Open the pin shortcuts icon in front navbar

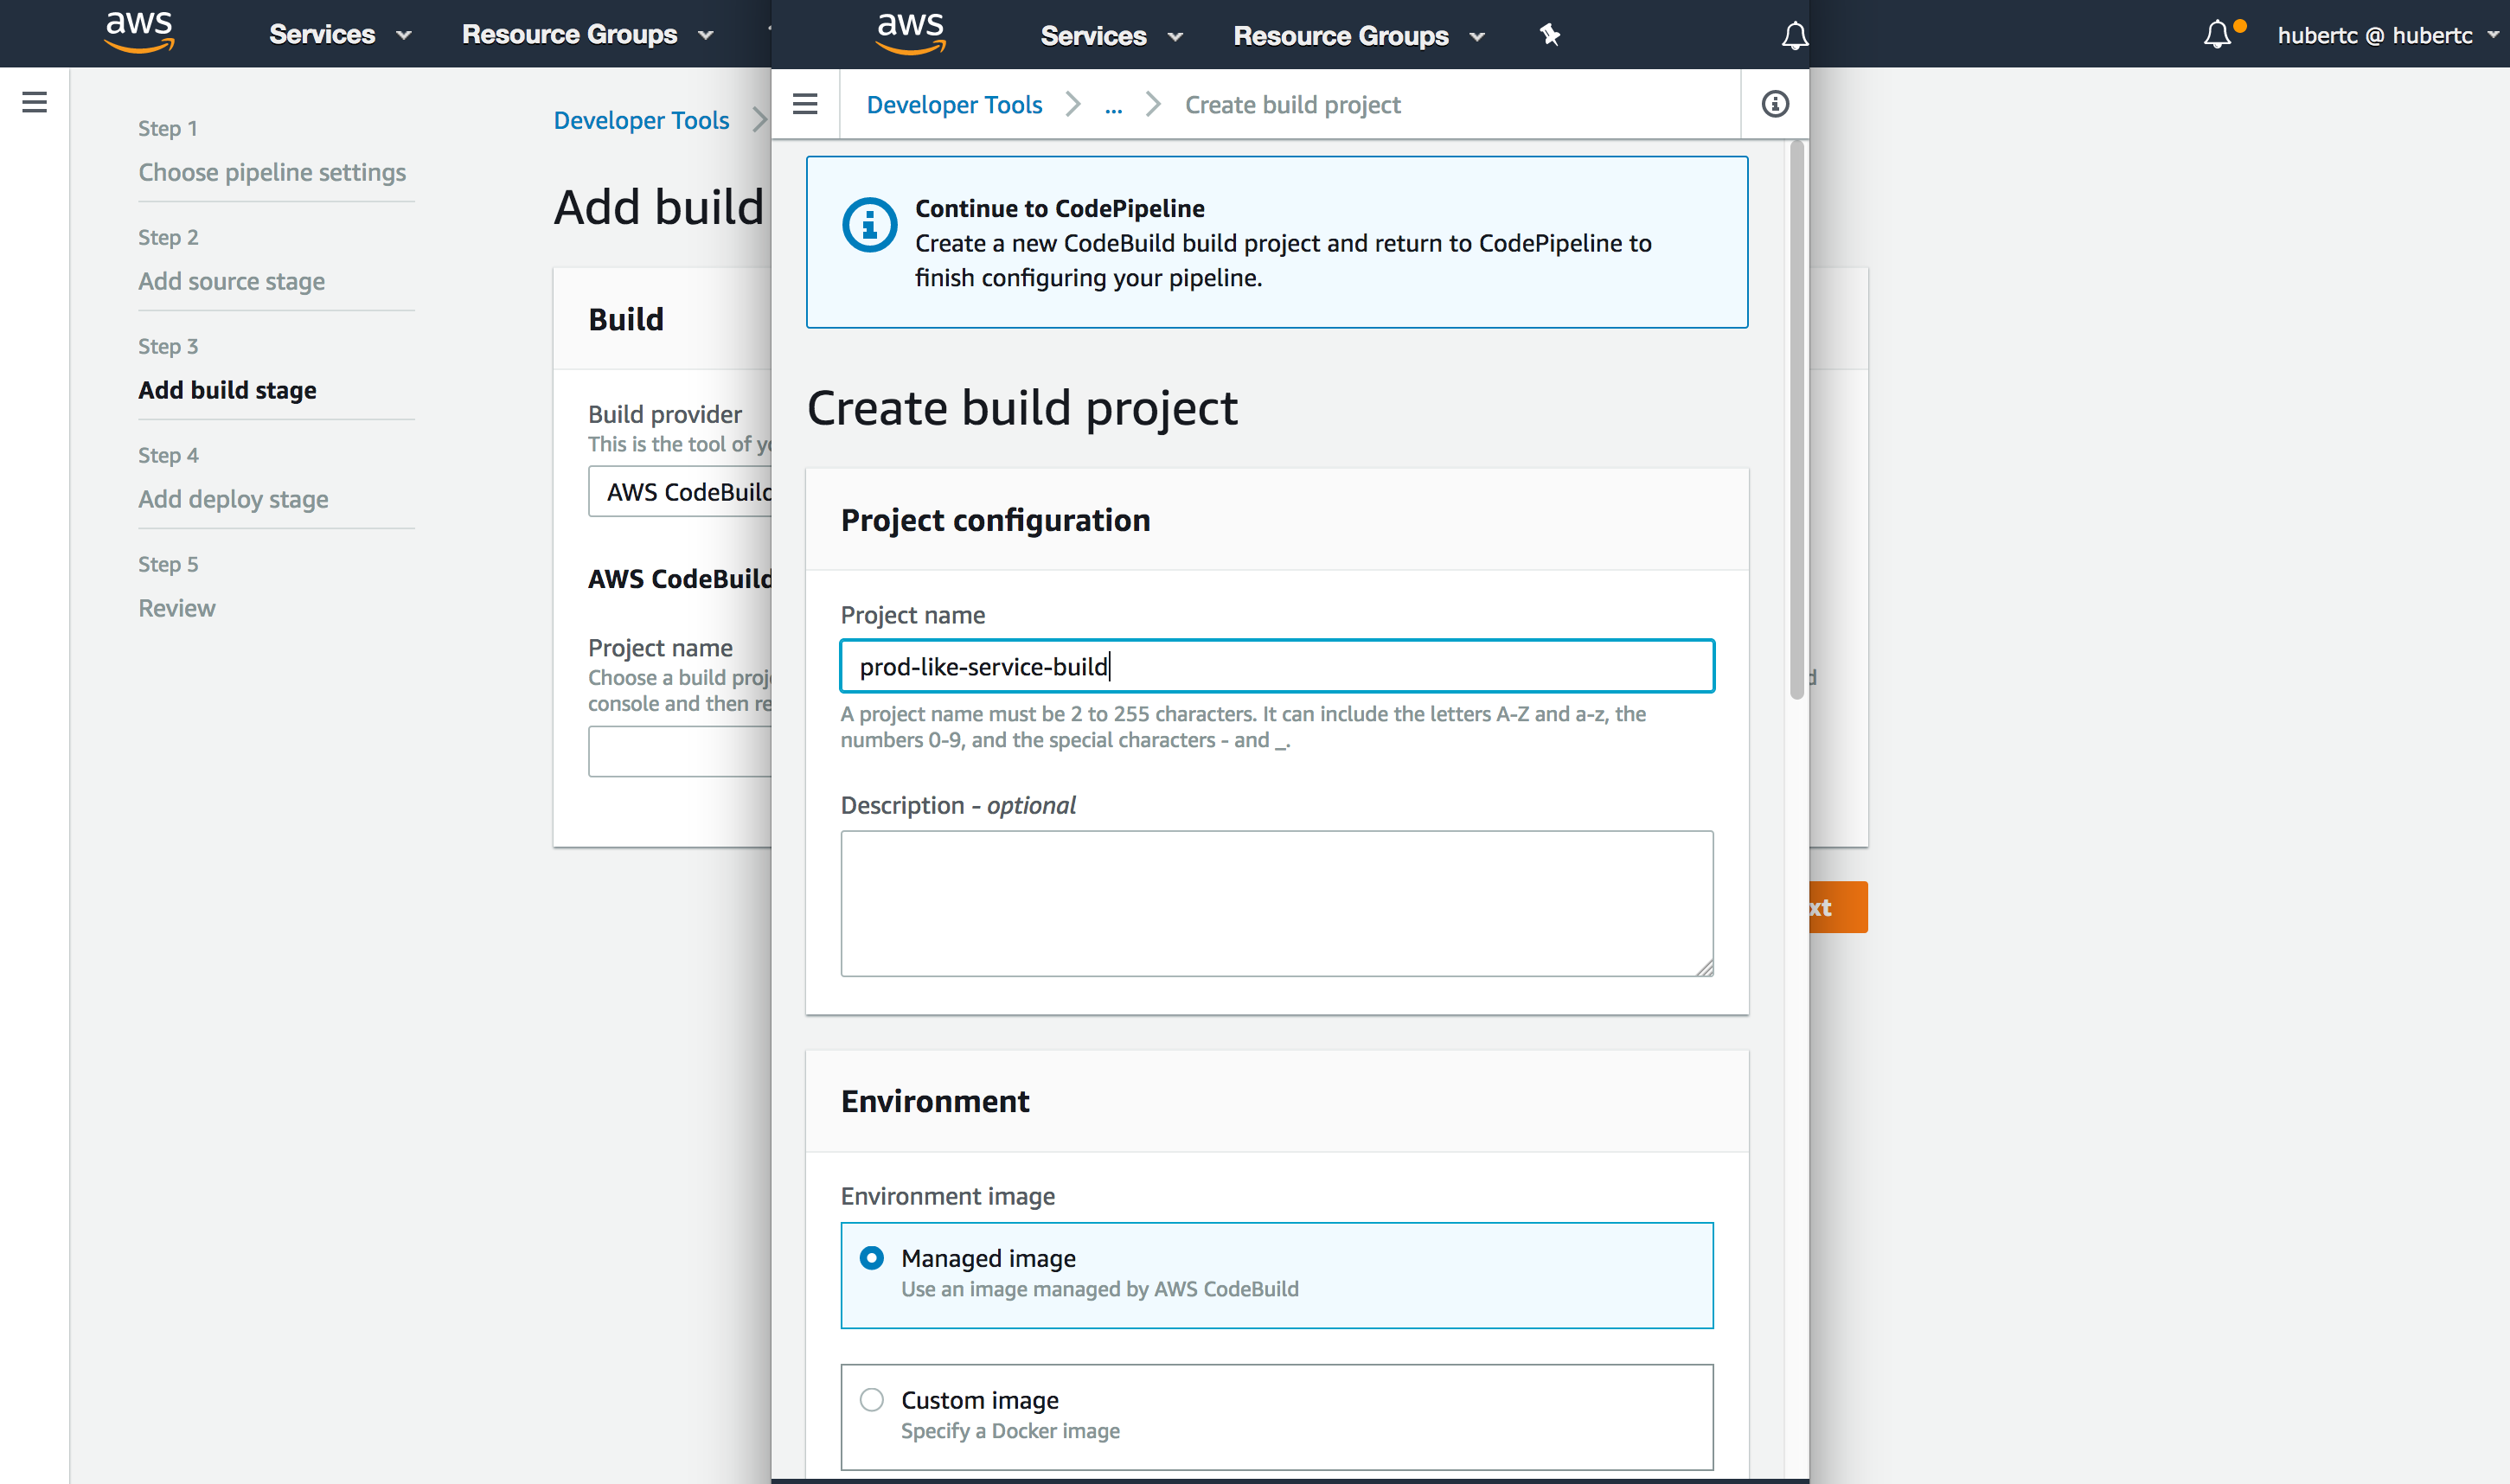click(1549, 35)
